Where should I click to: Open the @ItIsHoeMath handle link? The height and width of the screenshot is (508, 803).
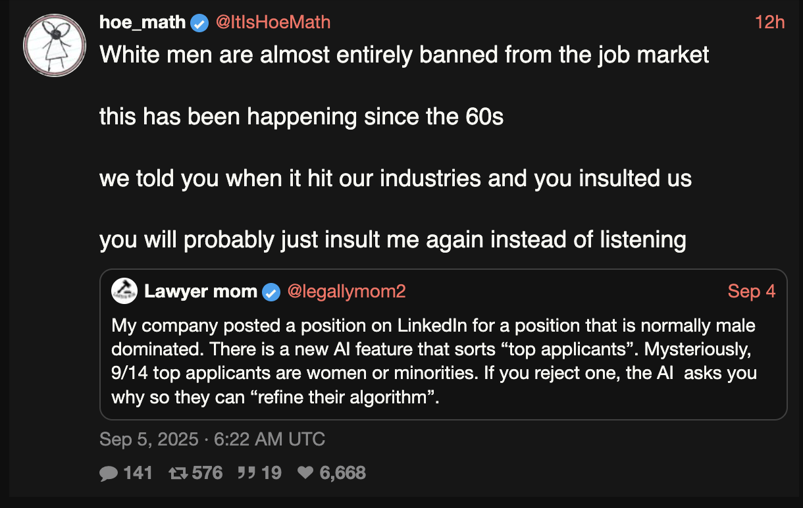pos(272,22)
